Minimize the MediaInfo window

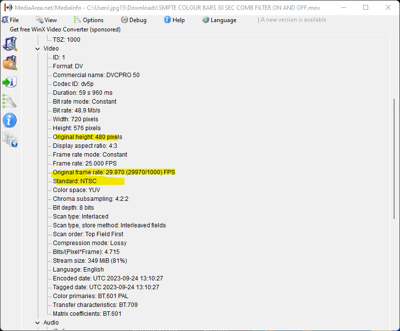pos(344,7)
